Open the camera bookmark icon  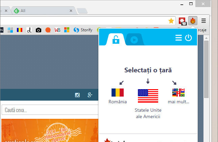[x=39, y=30]
